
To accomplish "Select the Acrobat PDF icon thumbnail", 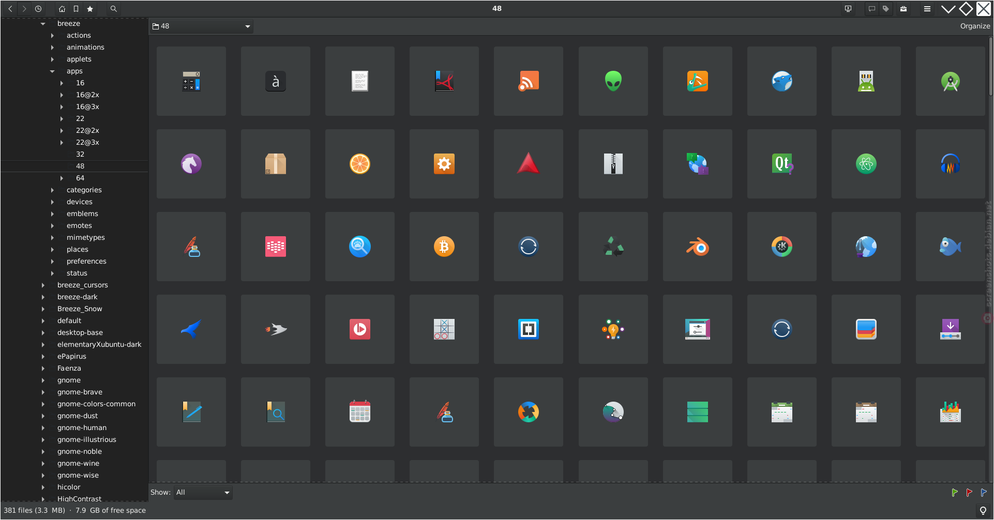I will click(x=444, y=81).
